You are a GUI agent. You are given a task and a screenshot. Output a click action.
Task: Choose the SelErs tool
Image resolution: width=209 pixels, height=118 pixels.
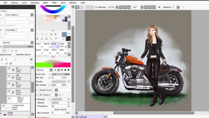coord(63,52)
